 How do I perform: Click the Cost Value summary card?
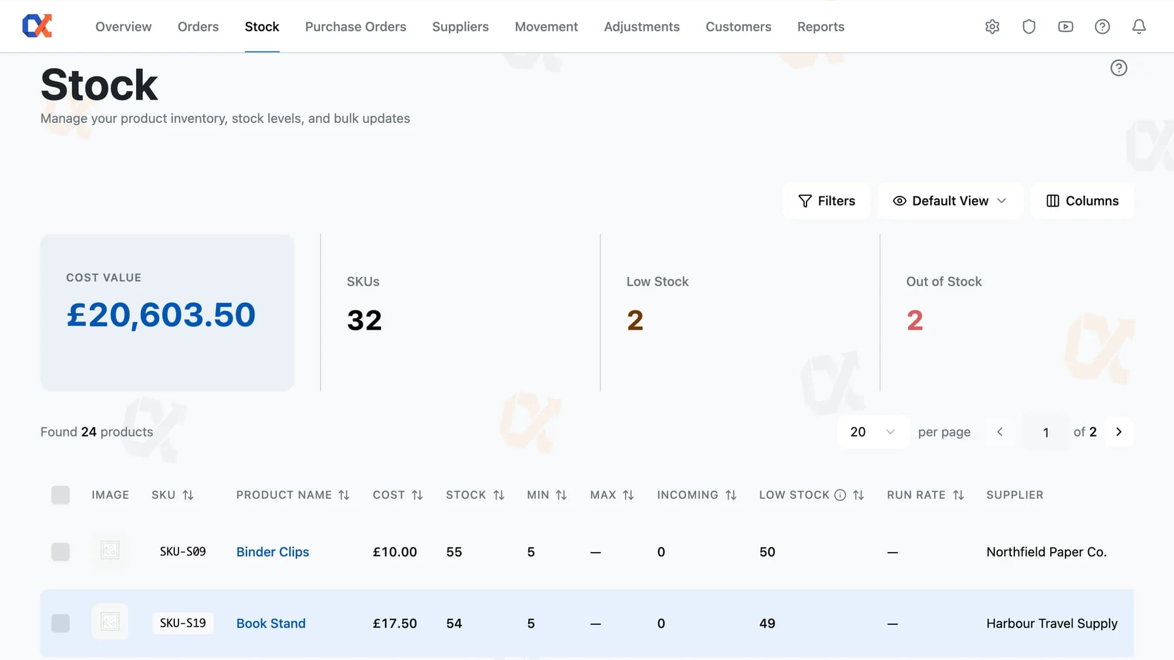tap(167, 312)
